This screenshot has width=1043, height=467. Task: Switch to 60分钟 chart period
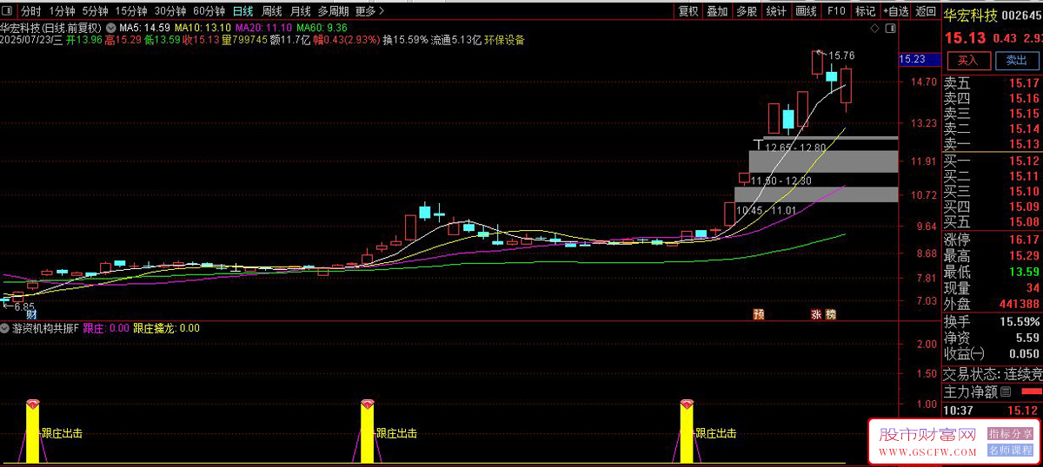[209, 11]
